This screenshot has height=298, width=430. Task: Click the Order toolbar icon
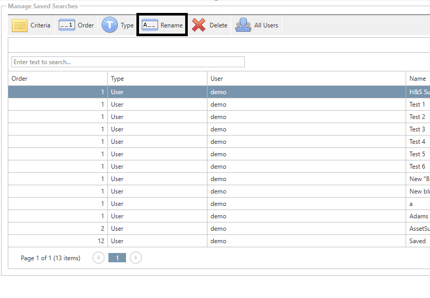(67, 25)
